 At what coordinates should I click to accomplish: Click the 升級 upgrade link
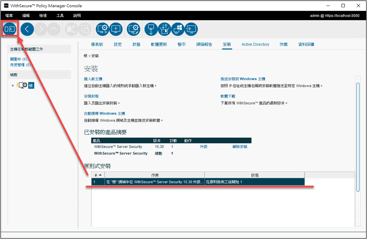[203, 147]
